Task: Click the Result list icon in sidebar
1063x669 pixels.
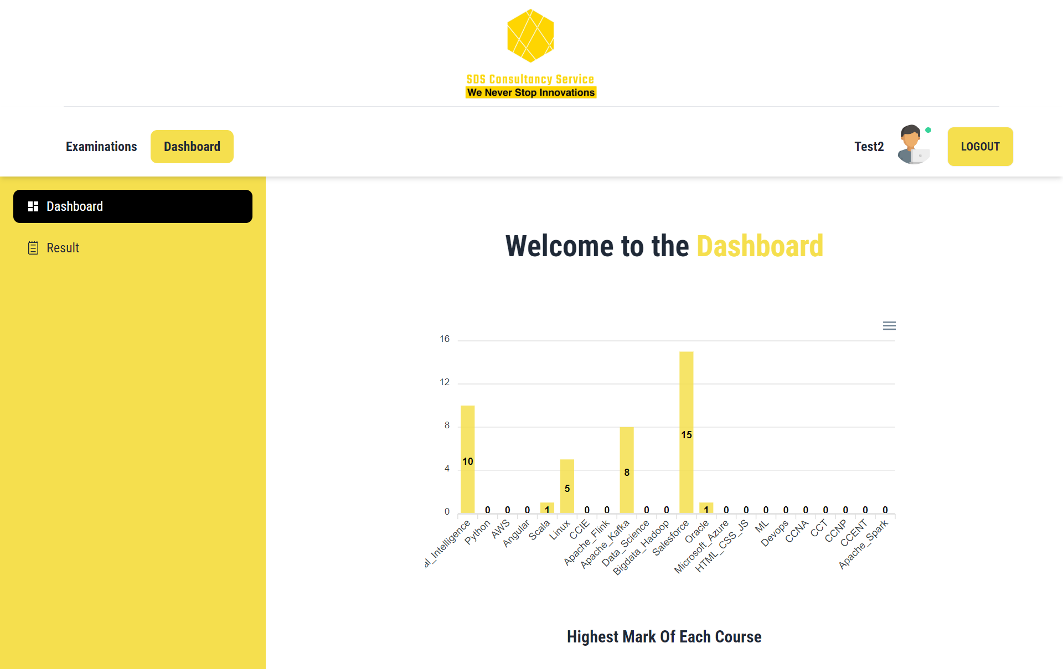Action: coord(33,247)
